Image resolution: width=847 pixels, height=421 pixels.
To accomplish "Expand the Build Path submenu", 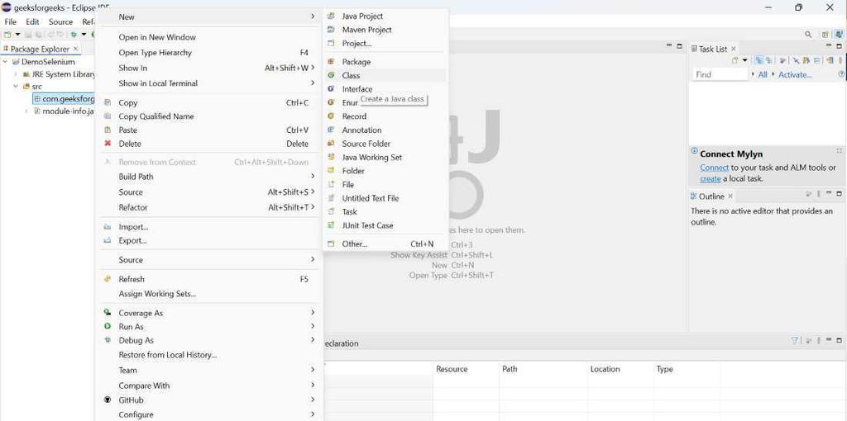I will 313,177.
